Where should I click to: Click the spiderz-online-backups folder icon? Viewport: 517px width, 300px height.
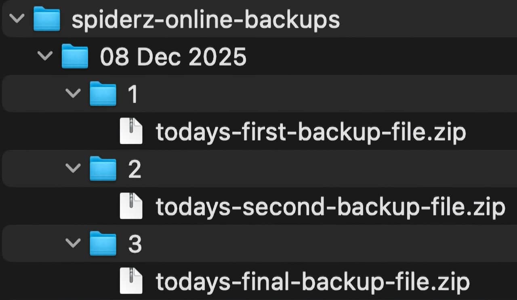pyautogui.click(x=47, y=19)
